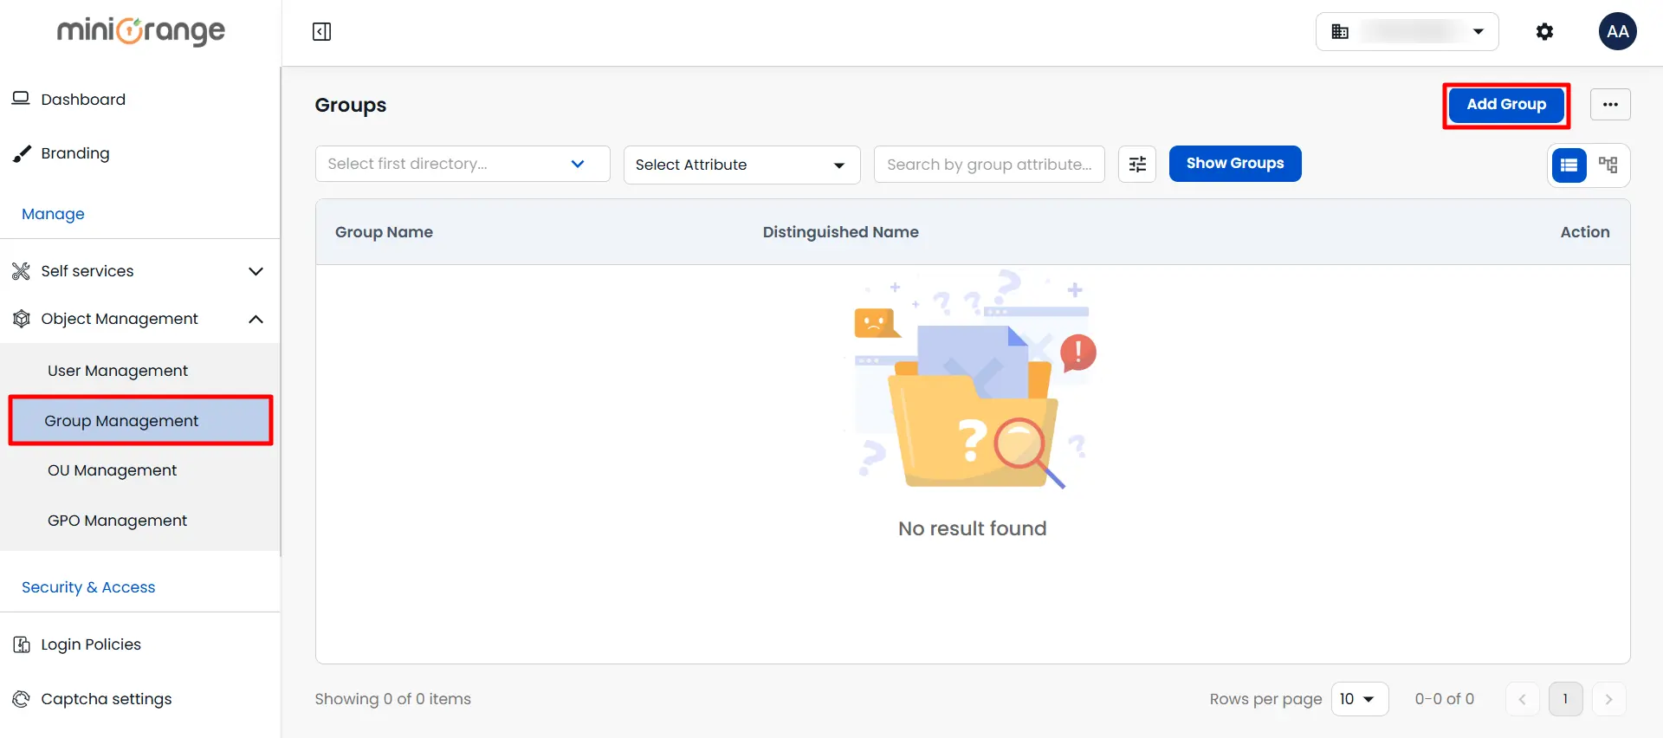Click the Manage section label
The width and height of the screenshot is (1663, 738).
pyautogui.click(x=53, y=214)
